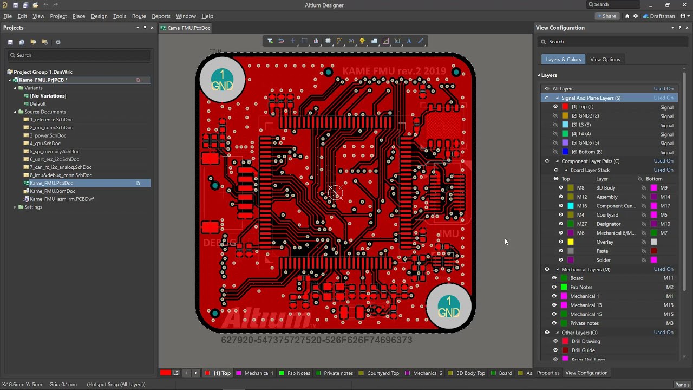Show the M9 bottom 3D Body layer
The image size is (693, 390).
point(644,188)
